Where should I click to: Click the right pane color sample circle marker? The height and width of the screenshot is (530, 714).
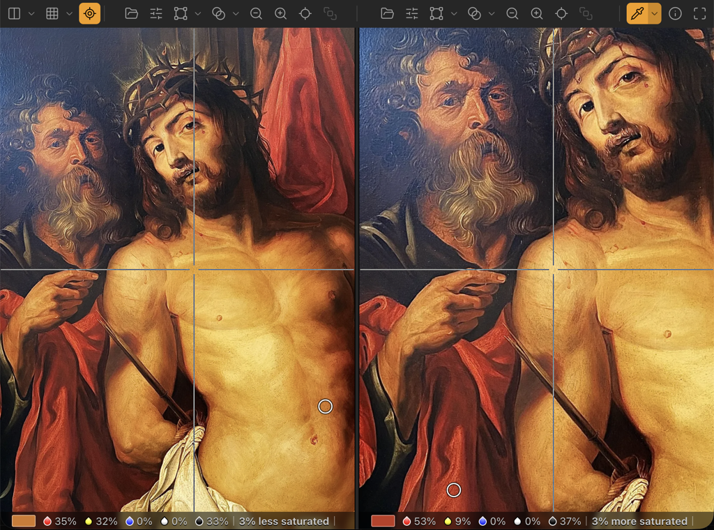pos(453,490)
